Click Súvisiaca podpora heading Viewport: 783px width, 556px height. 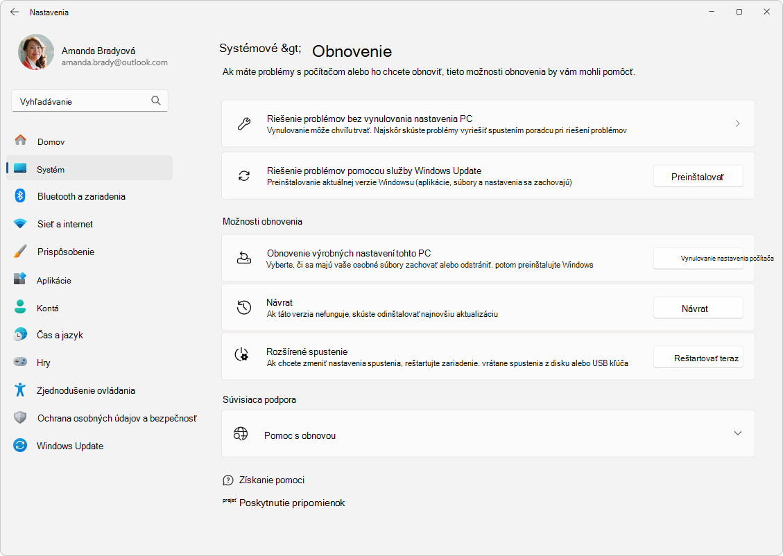[x=259, y=400]
